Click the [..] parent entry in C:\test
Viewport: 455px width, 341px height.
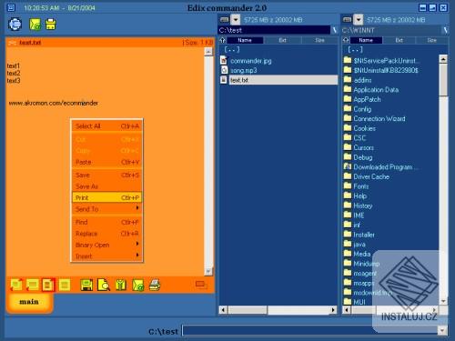pos(232,49)
